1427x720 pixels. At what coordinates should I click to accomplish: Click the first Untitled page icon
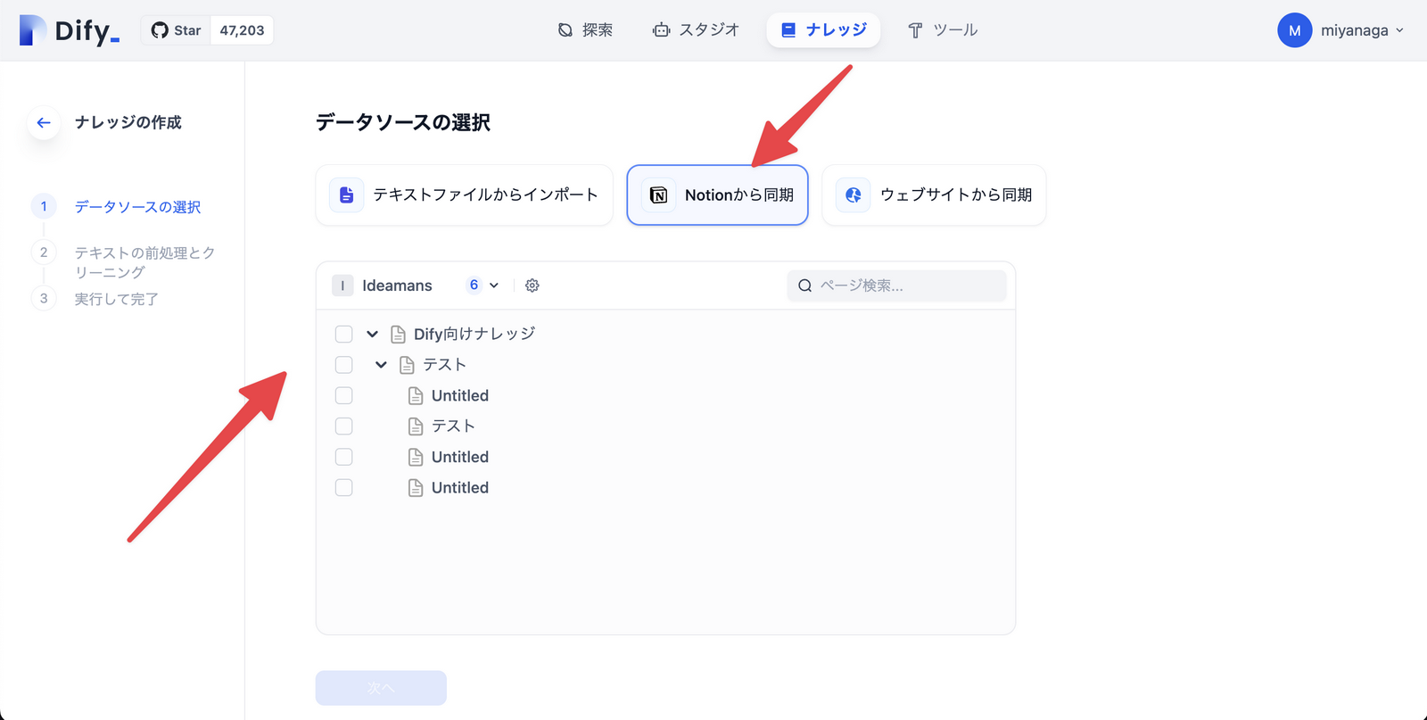click(x=416, y=395)
